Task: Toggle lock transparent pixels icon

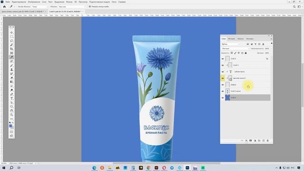Action: (x=231, y=53)
